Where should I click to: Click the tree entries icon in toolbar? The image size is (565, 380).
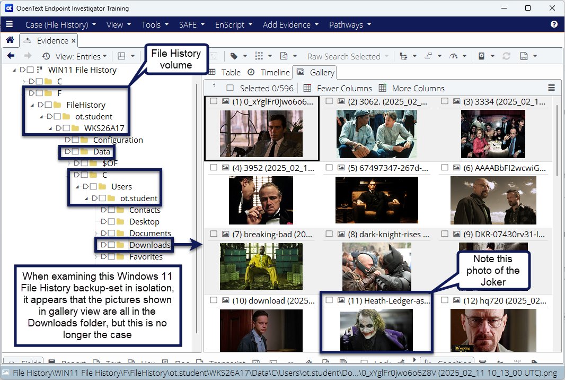[x=403, y=56]
